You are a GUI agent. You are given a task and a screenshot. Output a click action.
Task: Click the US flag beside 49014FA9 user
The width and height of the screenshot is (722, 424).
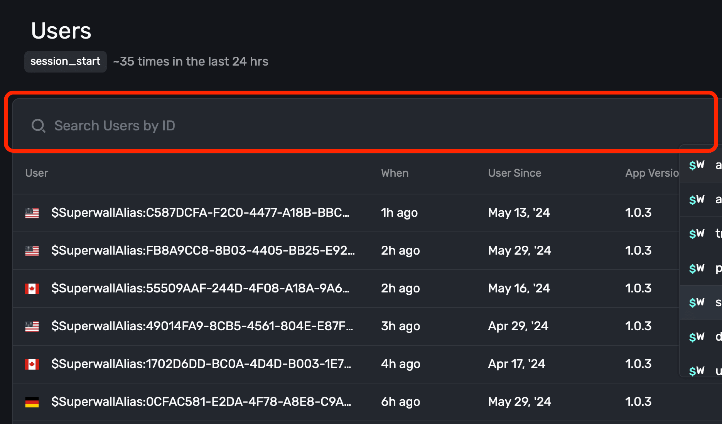pos(32,326)
